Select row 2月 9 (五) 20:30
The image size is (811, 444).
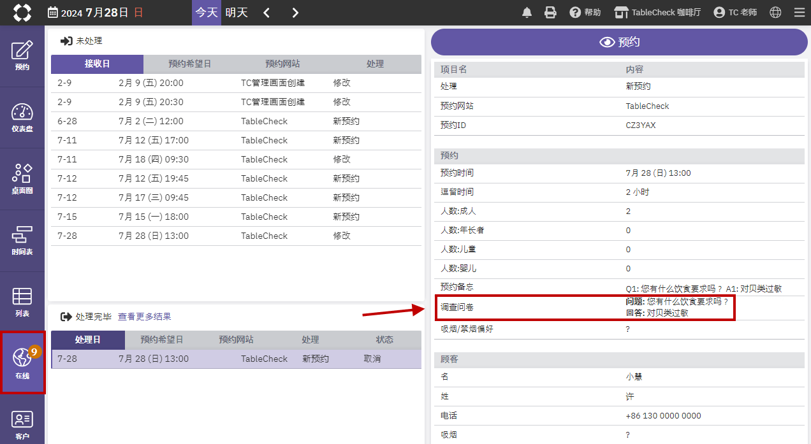pyautogui.click(x=236, y=102)
